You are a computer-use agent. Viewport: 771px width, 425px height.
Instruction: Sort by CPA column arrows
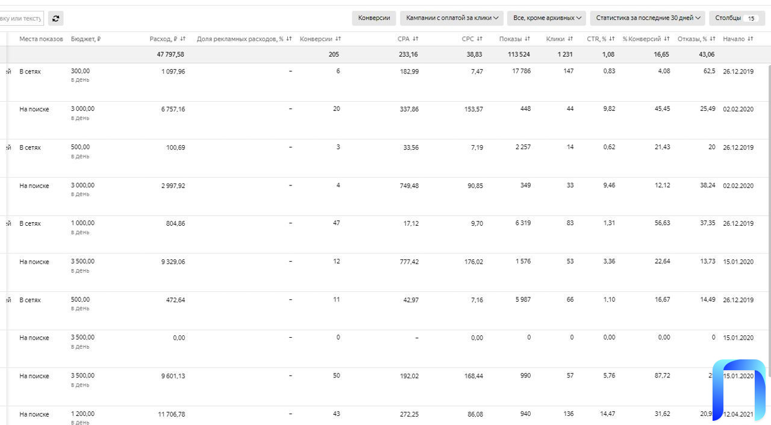click(416, 39)
